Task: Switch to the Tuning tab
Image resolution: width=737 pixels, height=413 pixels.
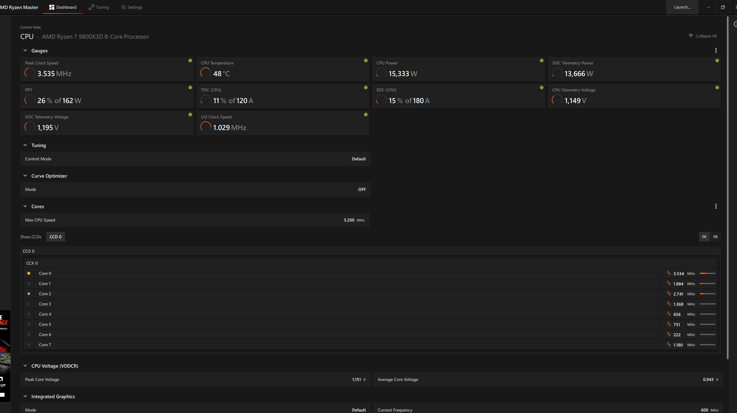Action: 99,7
